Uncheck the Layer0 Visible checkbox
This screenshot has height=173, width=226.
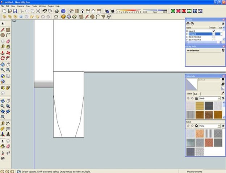coord(214,31)
